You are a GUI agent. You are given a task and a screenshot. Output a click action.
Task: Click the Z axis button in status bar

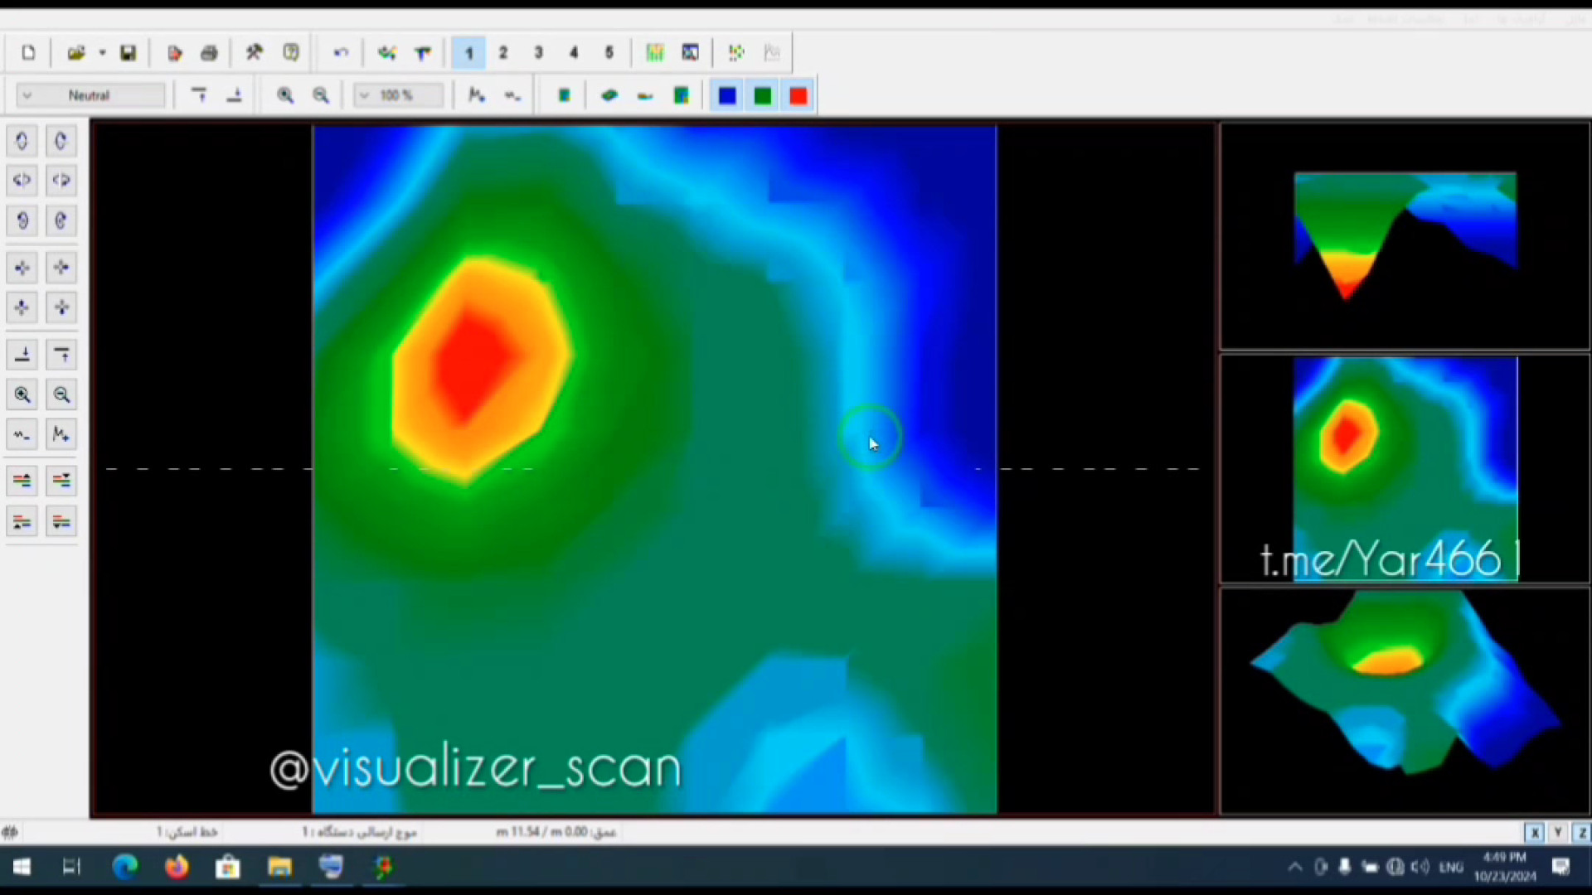(1582, 833)
